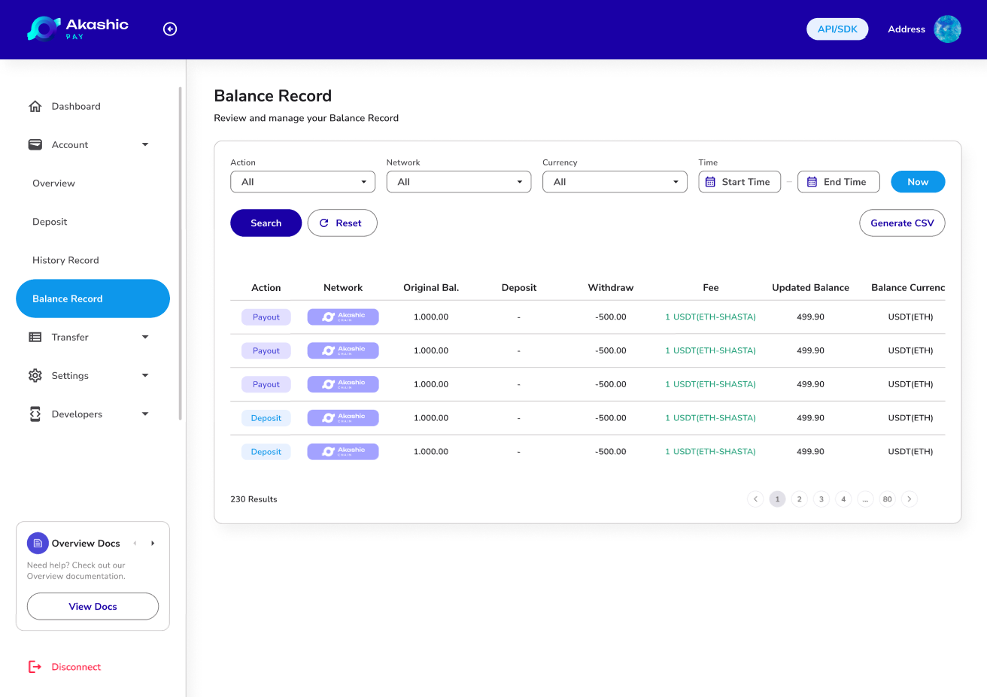Navigate to Deposit in sidebar

click(x=50, y=222)
